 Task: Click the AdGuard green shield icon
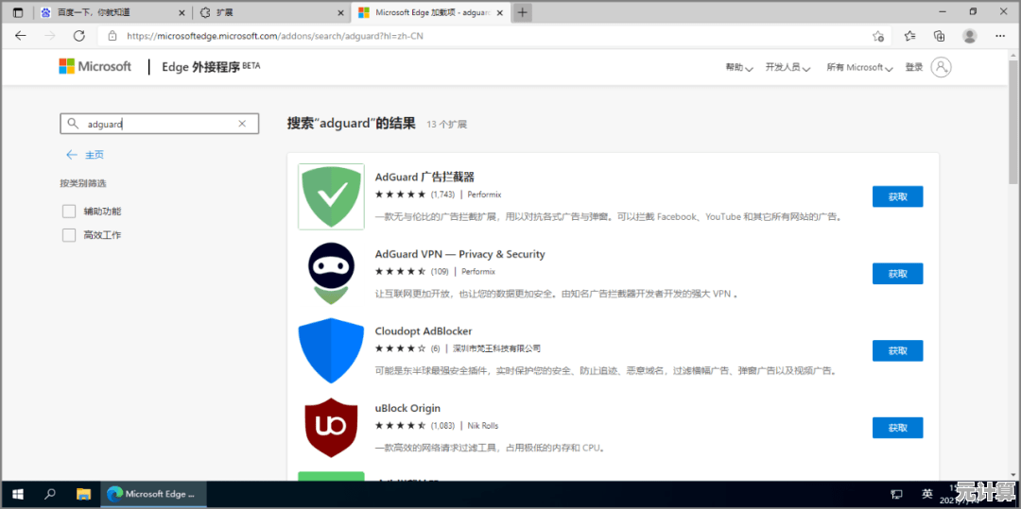click(x=331, y=196)
